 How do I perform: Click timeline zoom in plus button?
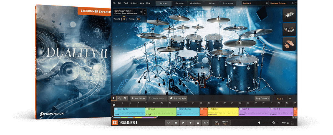pos(296,117)
